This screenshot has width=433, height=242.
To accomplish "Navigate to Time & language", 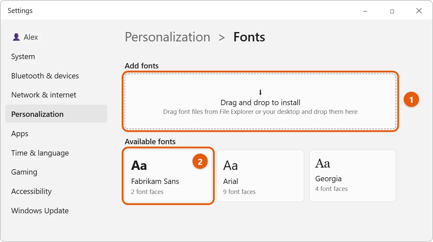I will 40,153.
